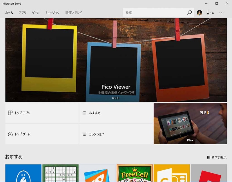
Task: Switch to the ミュージック tab
Action: pos(52,13)
